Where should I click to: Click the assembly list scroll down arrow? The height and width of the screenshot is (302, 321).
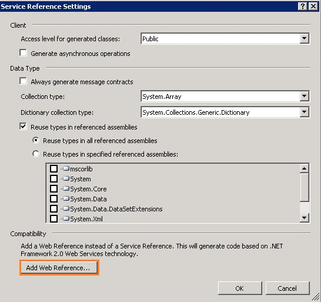tap(305, 218)
